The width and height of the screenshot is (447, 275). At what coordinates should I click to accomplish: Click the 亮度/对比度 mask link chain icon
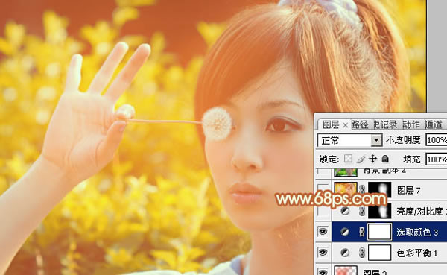[362, 211]
